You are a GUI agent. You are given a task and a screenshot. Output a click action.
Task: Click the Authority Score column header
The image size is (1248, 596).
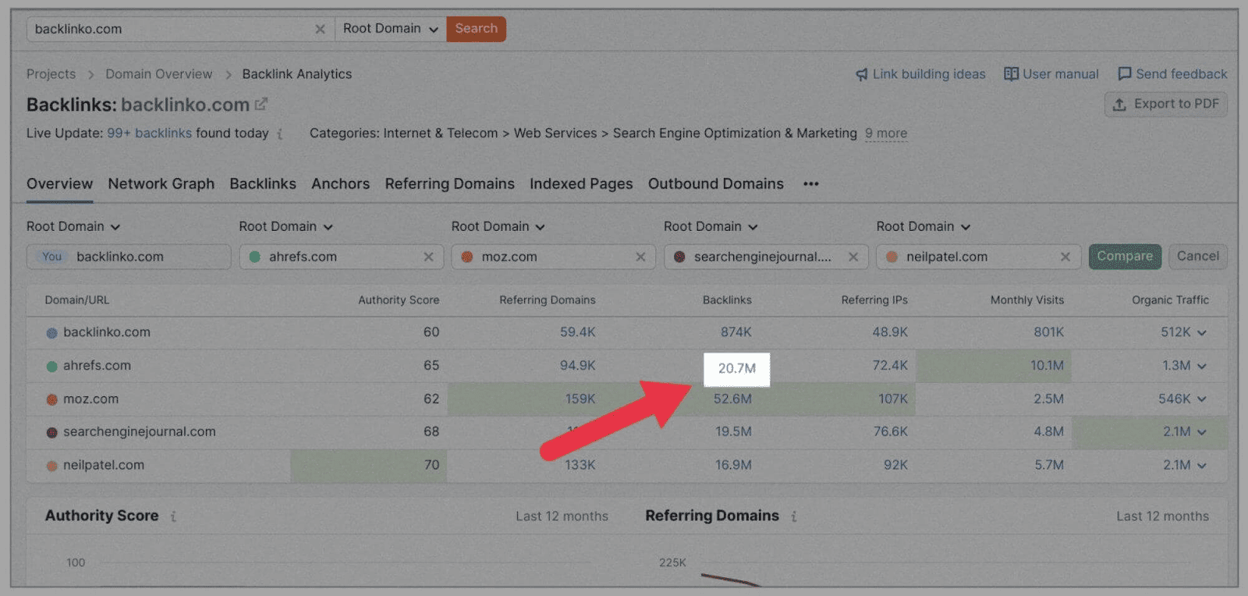point(399,300)
